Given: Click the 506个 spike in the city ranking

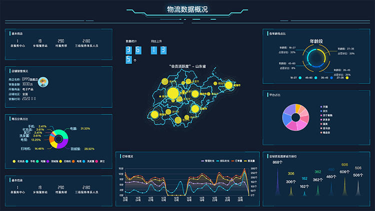Looking at the screenshot, I should [x=358, y=188].
